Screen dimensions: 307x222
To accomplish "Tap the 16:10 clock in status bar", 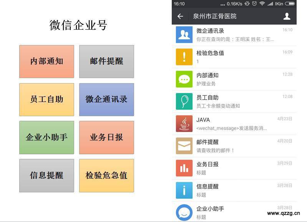I will (x=179, y=4).
